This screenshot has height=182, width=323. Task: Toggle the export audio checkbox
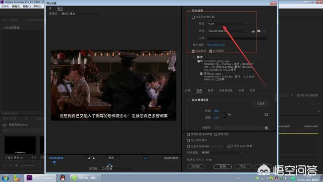point(211,51)
